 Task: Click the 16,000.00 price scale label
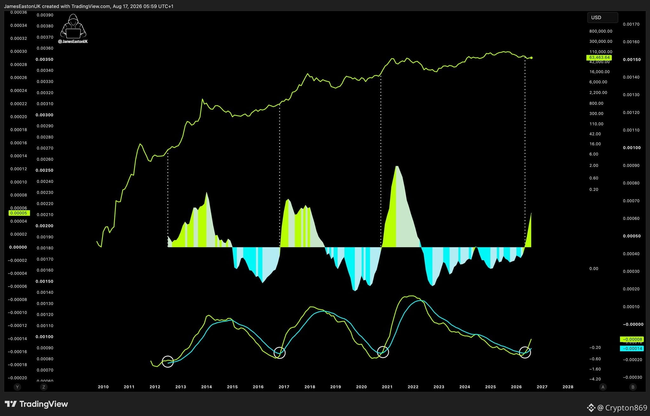click(600, 72)
